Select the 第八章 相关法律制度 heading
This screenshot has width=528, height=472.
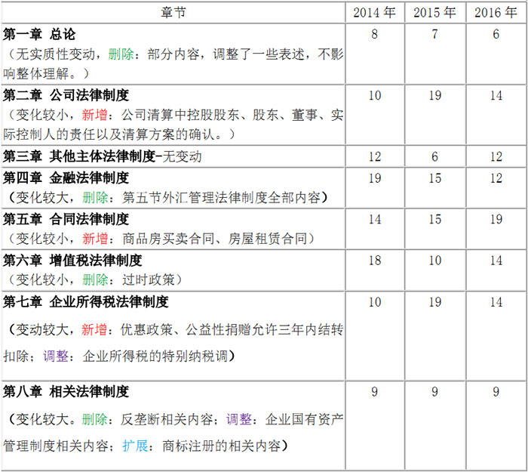click(x=66, y=391)
